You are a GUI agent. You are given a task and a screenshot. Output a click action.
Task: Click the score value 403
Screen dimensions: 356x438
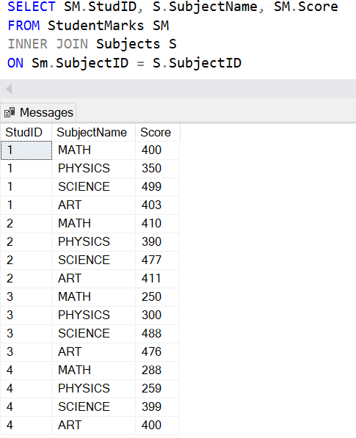(x=151, y=205)
